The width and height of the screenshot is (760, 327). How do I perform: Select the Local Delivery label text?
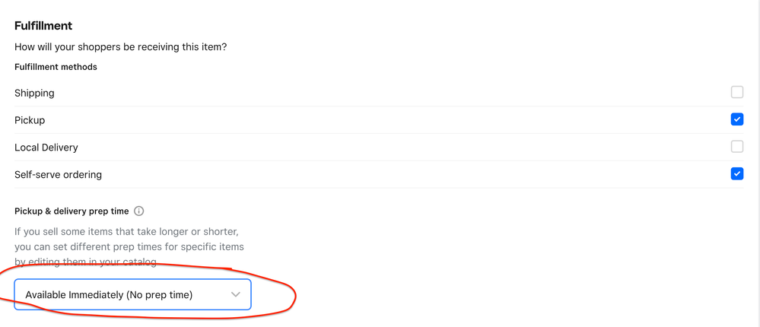coord(46,148)
